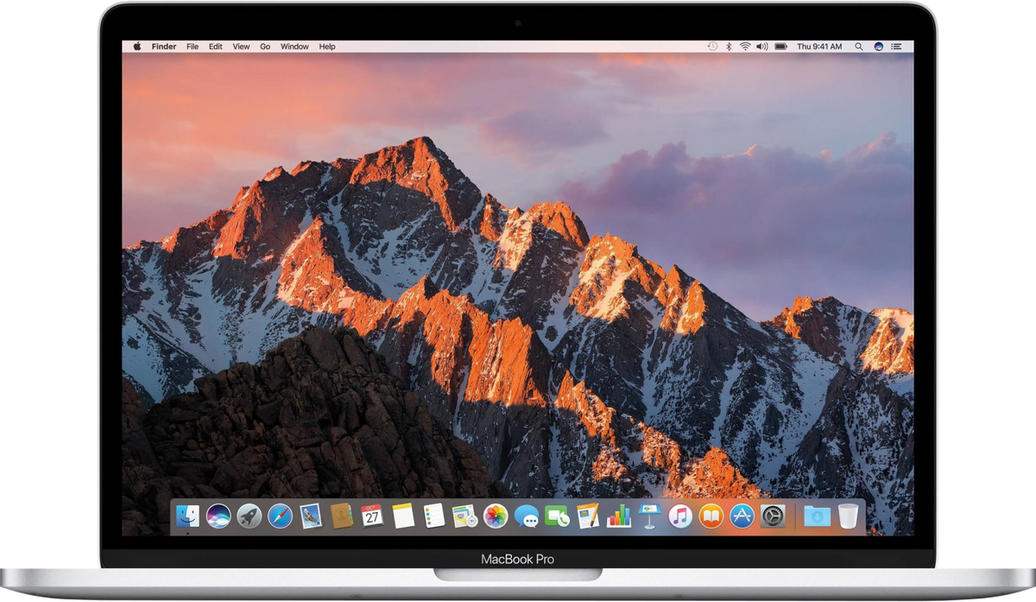Open the Finder File menu
This screenshot has height=602, width=1036.
tap(192, 46)
